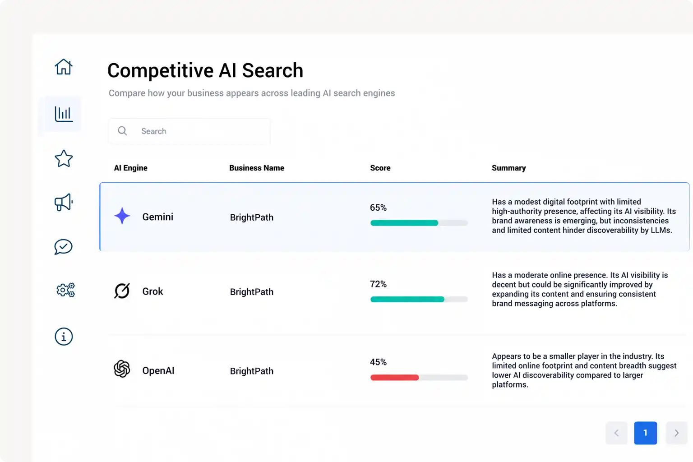Click the Grok logo icon
Viewport: 693px width, 462px height.
122,291
